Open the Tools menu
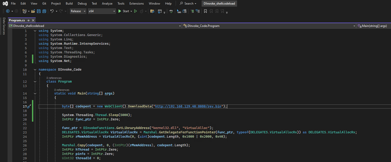Viewport: 391px width, 162px height. click(x=121, y=4)
